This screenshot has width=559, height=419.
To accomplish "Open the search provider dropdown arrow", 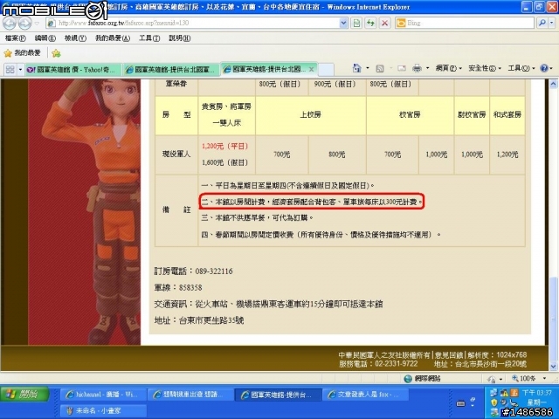I will [552, 24].
